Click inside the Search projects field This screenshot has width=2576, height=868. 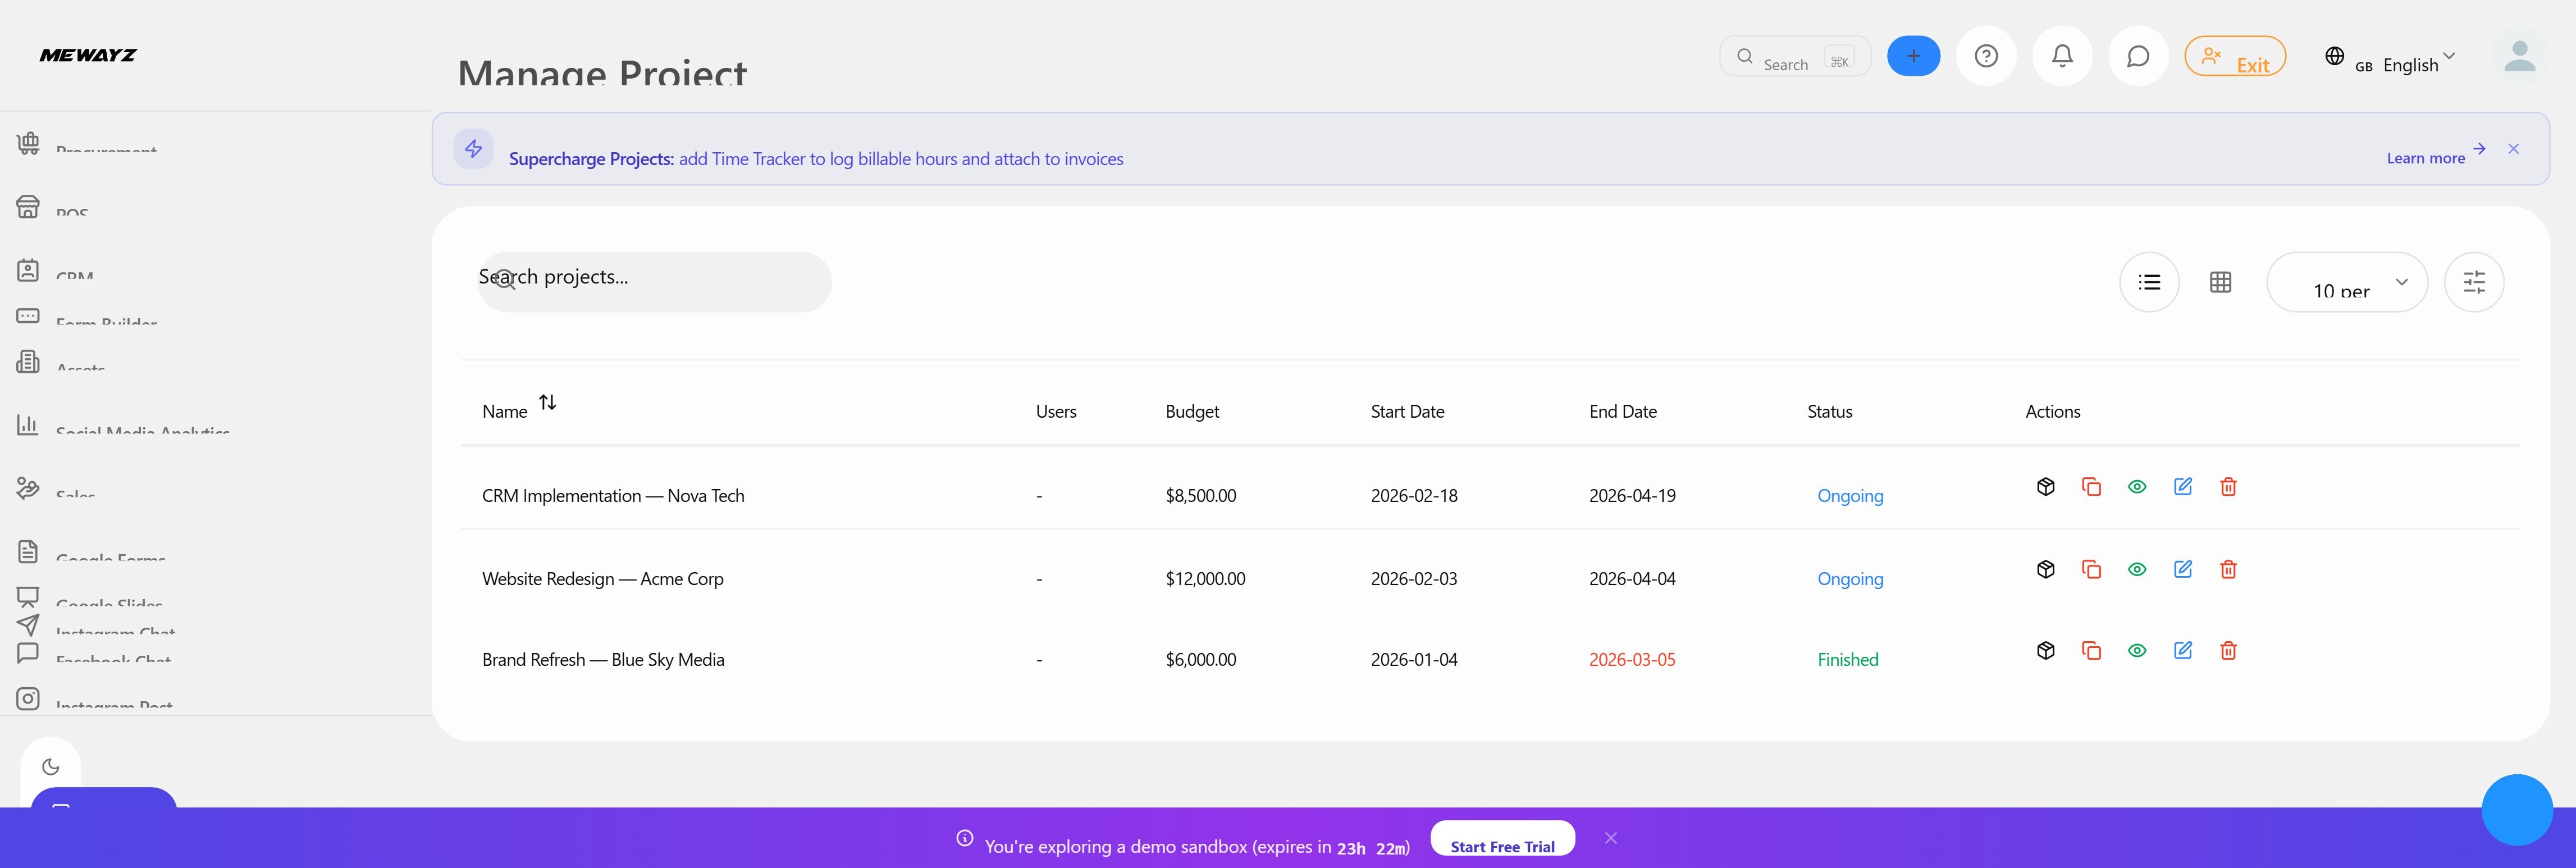click(x=653, y=280)
